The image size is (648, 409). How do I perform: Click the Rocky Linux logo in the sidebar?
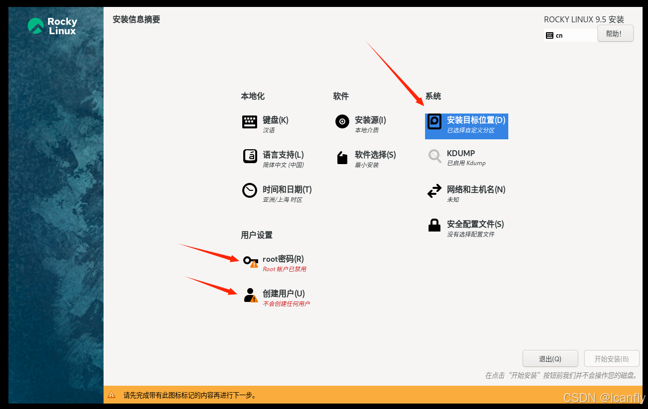(x=52, y=26)
